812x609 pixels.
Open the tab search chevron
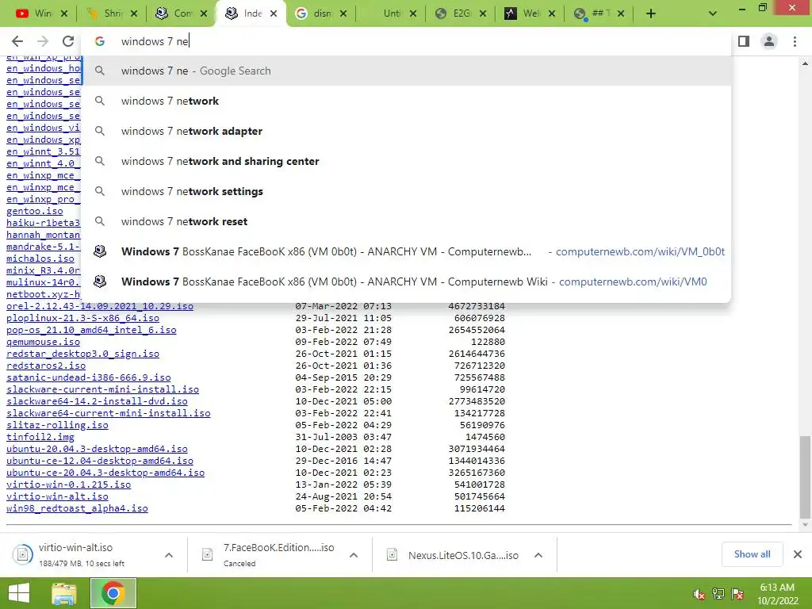coord(713,14)
